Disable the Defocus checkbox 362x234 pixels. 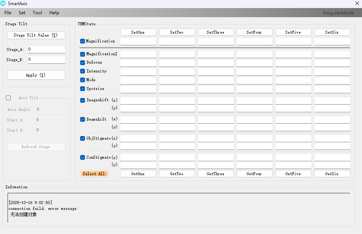click(82, 62)
